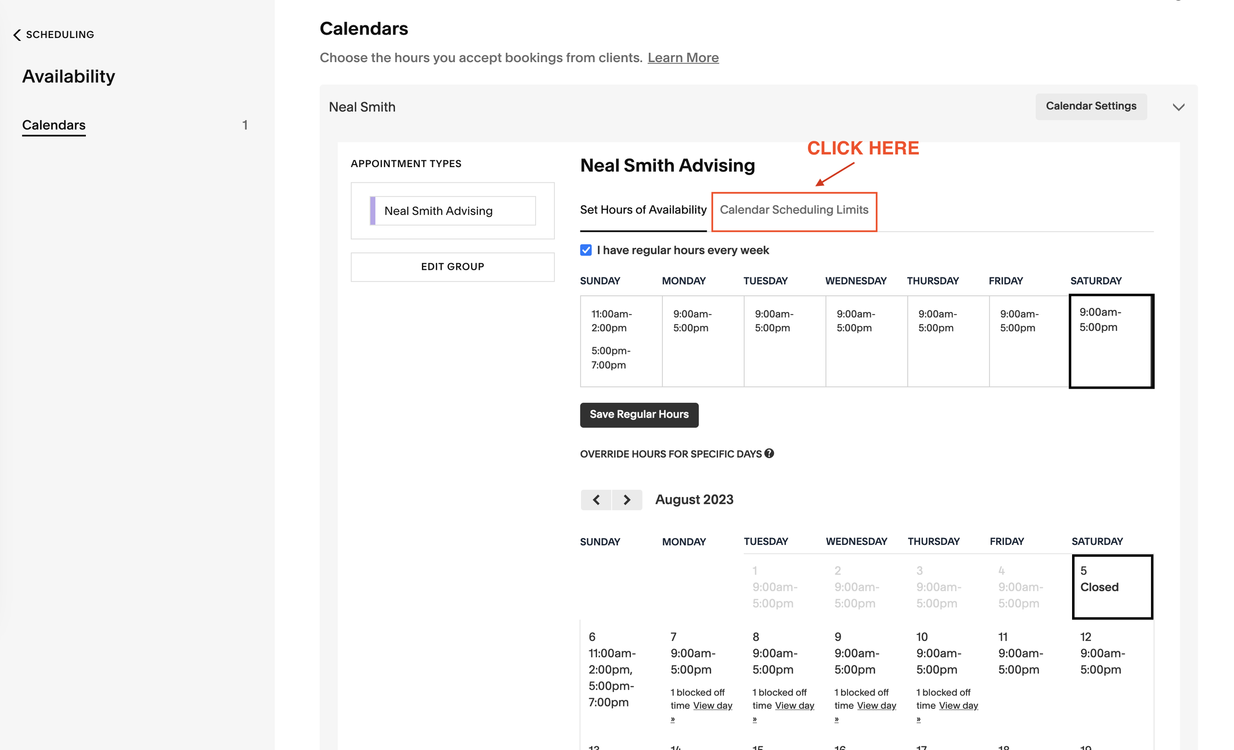
Task: Open Calendar Settings menu
Action: click(1091, 106)
